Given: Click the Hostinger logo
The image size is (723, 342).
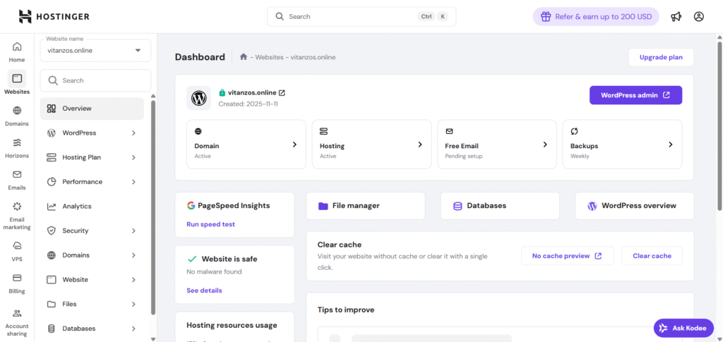Looking at the screenshot, I should click(x=54, y=16).
